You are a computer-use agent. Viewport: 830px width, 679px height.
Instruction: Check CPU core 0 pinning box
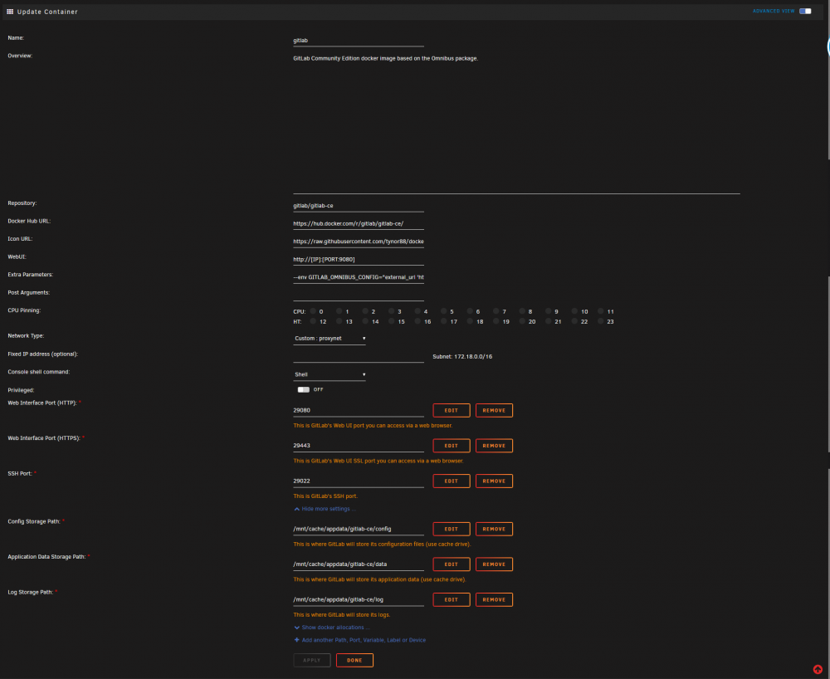313,311
